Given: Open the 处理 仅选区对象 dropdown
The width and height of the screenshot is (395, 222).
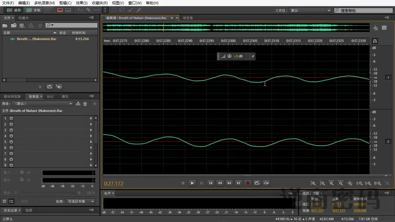Looking at the screenshot, I should [x=81, y=201].
